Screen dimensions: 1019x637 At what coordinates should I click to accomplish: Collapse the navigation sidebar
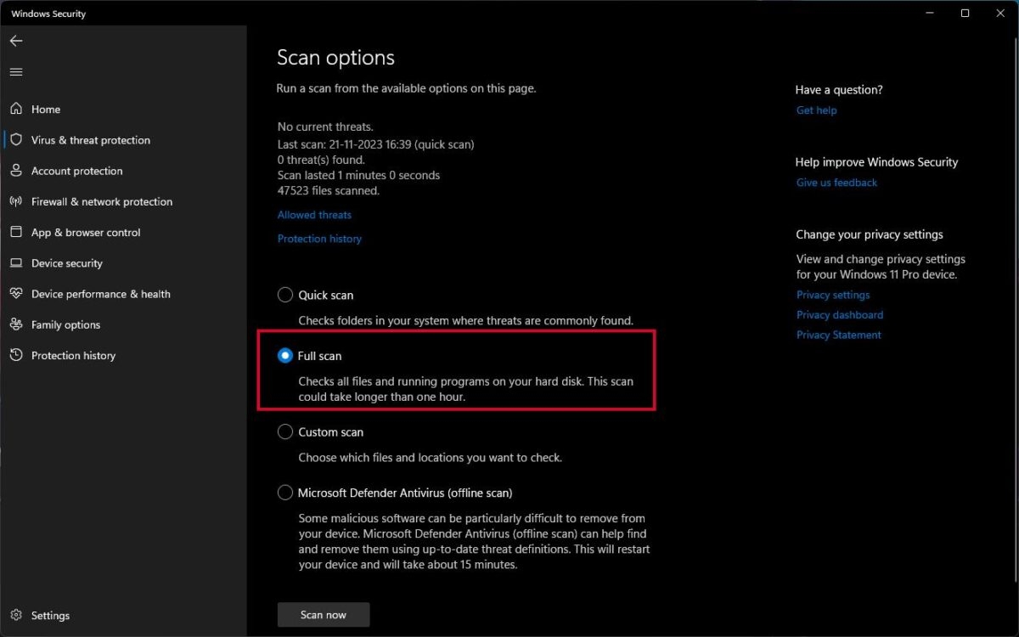(15, 71)
